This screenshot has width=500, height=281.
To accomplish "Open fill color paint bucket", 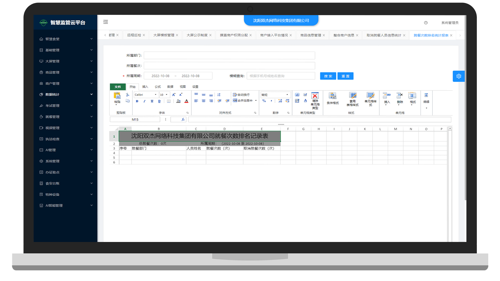I will (x=178, y=101).
